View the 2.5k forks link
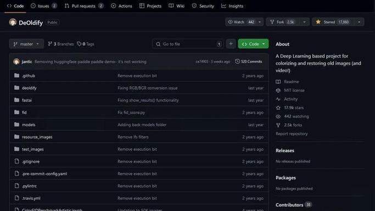The height and width of the screenshot is (211, 375). (x=289, y=125)
